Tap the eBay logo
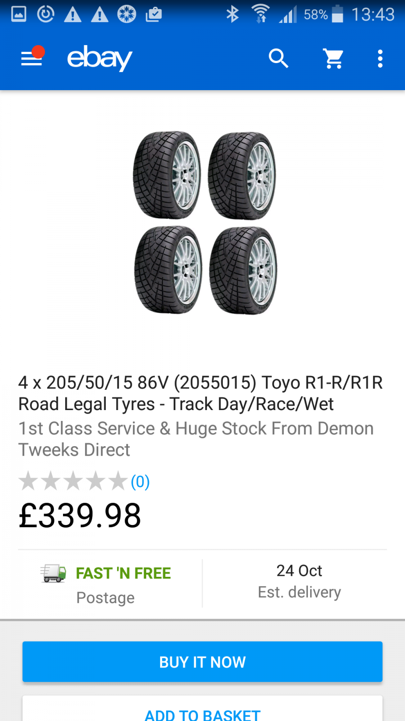Viewport: 405px width, 721px height. click(x=99, y=58)
